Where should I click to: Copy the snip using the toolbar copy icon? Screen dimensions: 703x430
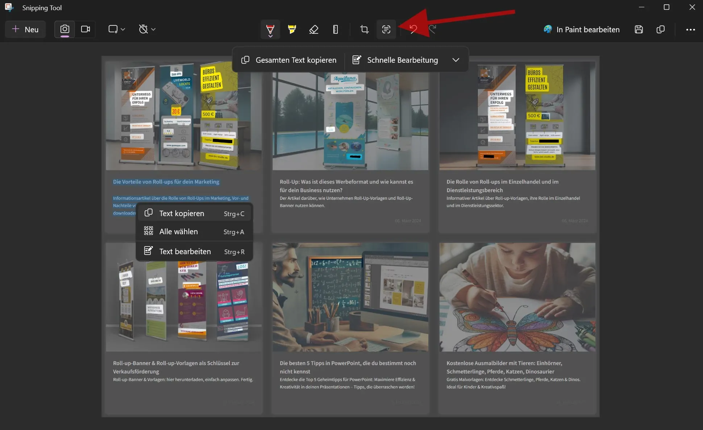(660, 29)
